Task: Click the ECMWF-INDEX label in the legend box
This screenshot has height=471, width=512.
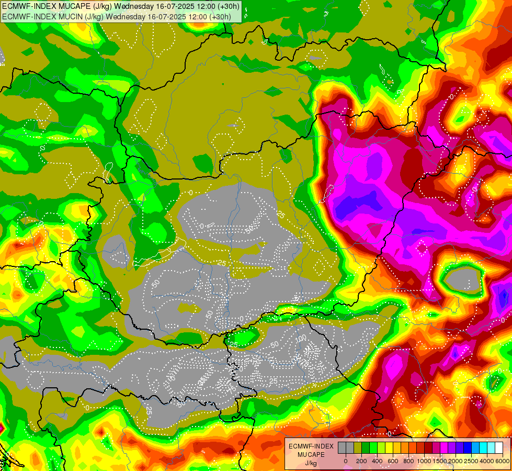Action: [311, 446]
